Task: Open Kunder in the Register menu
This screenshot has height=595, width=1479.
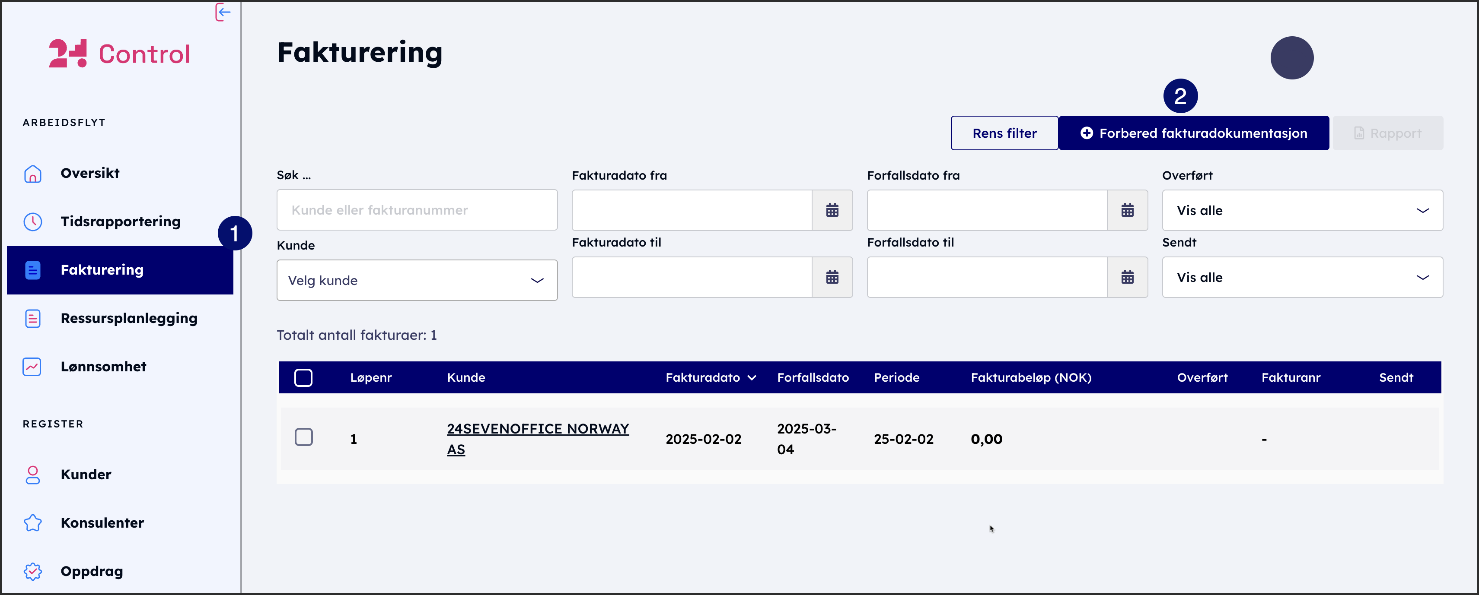Action: point(86,475)
